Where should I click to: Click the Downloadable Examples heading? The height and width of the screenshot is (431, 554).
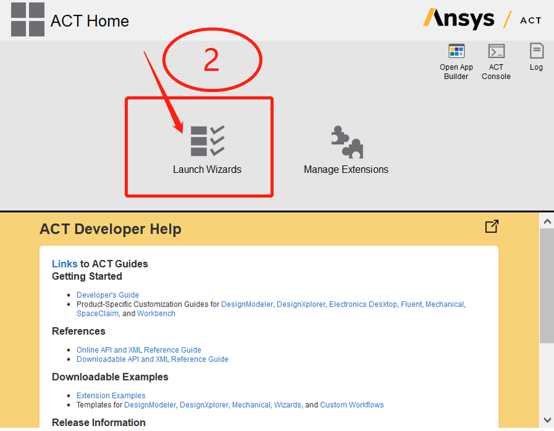pos(110,377)
